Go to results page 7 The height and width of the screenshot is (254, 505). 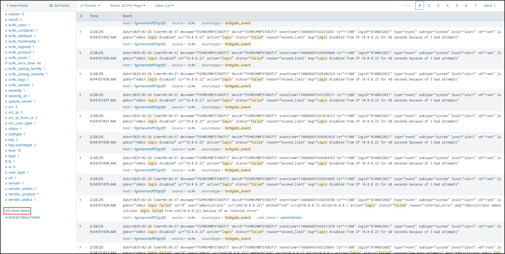pyautogui.click(x=475, y=5)
